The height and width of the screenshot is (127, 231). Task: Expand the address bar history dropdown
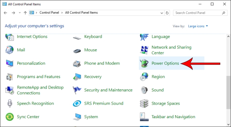[162, 13]
